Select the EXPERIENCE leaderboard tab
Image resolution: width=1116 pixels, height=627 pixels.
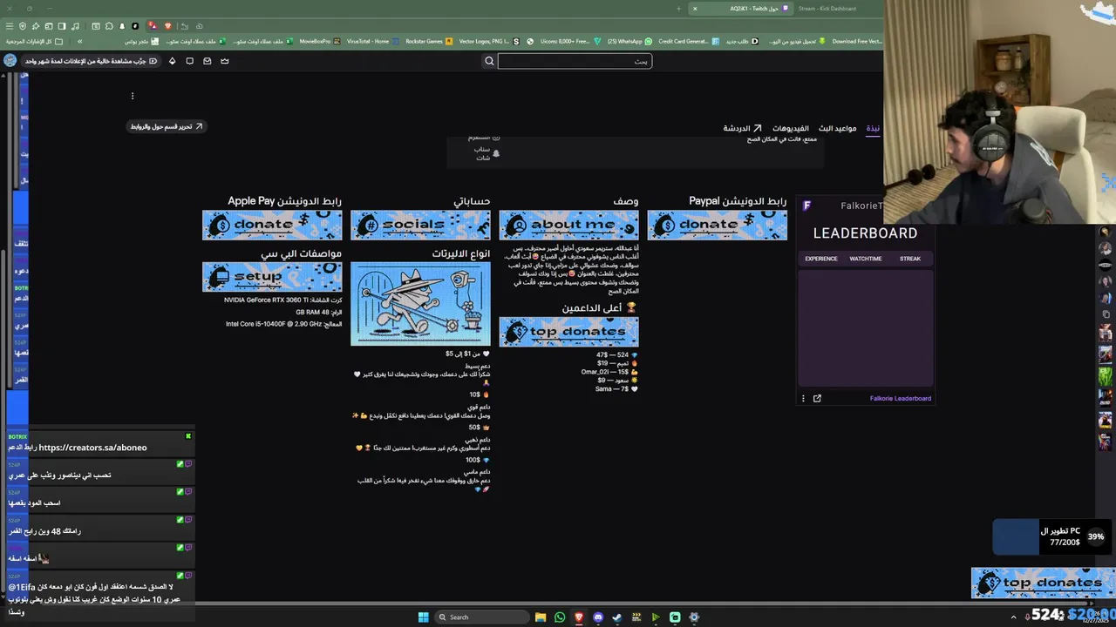(x=820, y=259)
